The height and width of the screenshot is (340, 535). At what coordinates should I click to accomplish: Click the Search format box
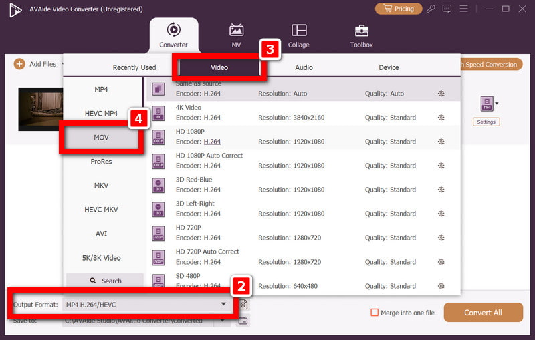(105, 281)
